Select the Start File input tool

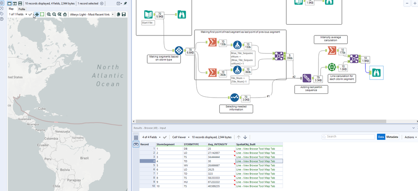(148, 14)
